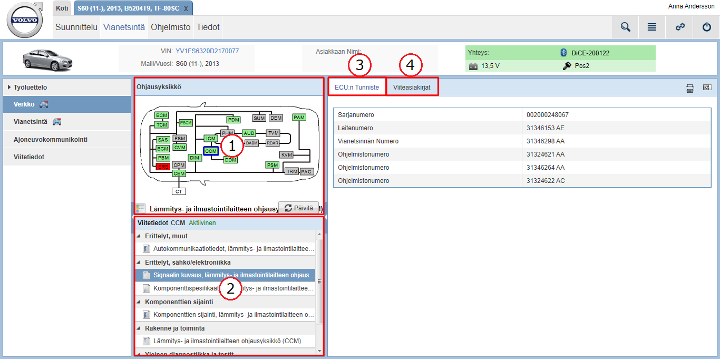This screenshot has height=359, width=720.
Task: Select the CT connector box in diagram
Action: point(179,191)
